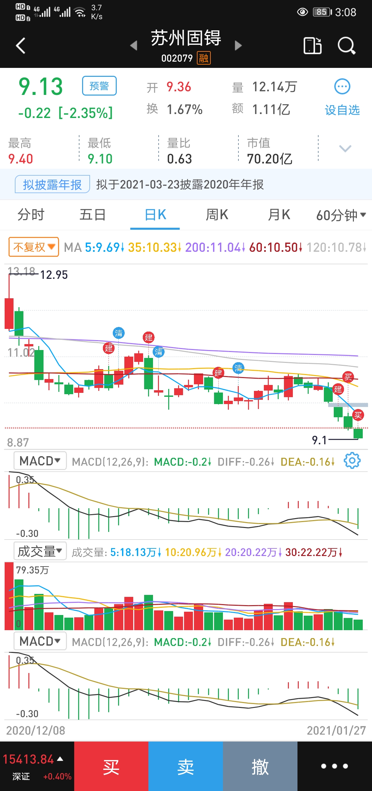This screenshot has width=372, height=791.
Task: Tap turnover amount 1.11亿
Action: pyautogui.click(x=271, y=109)
